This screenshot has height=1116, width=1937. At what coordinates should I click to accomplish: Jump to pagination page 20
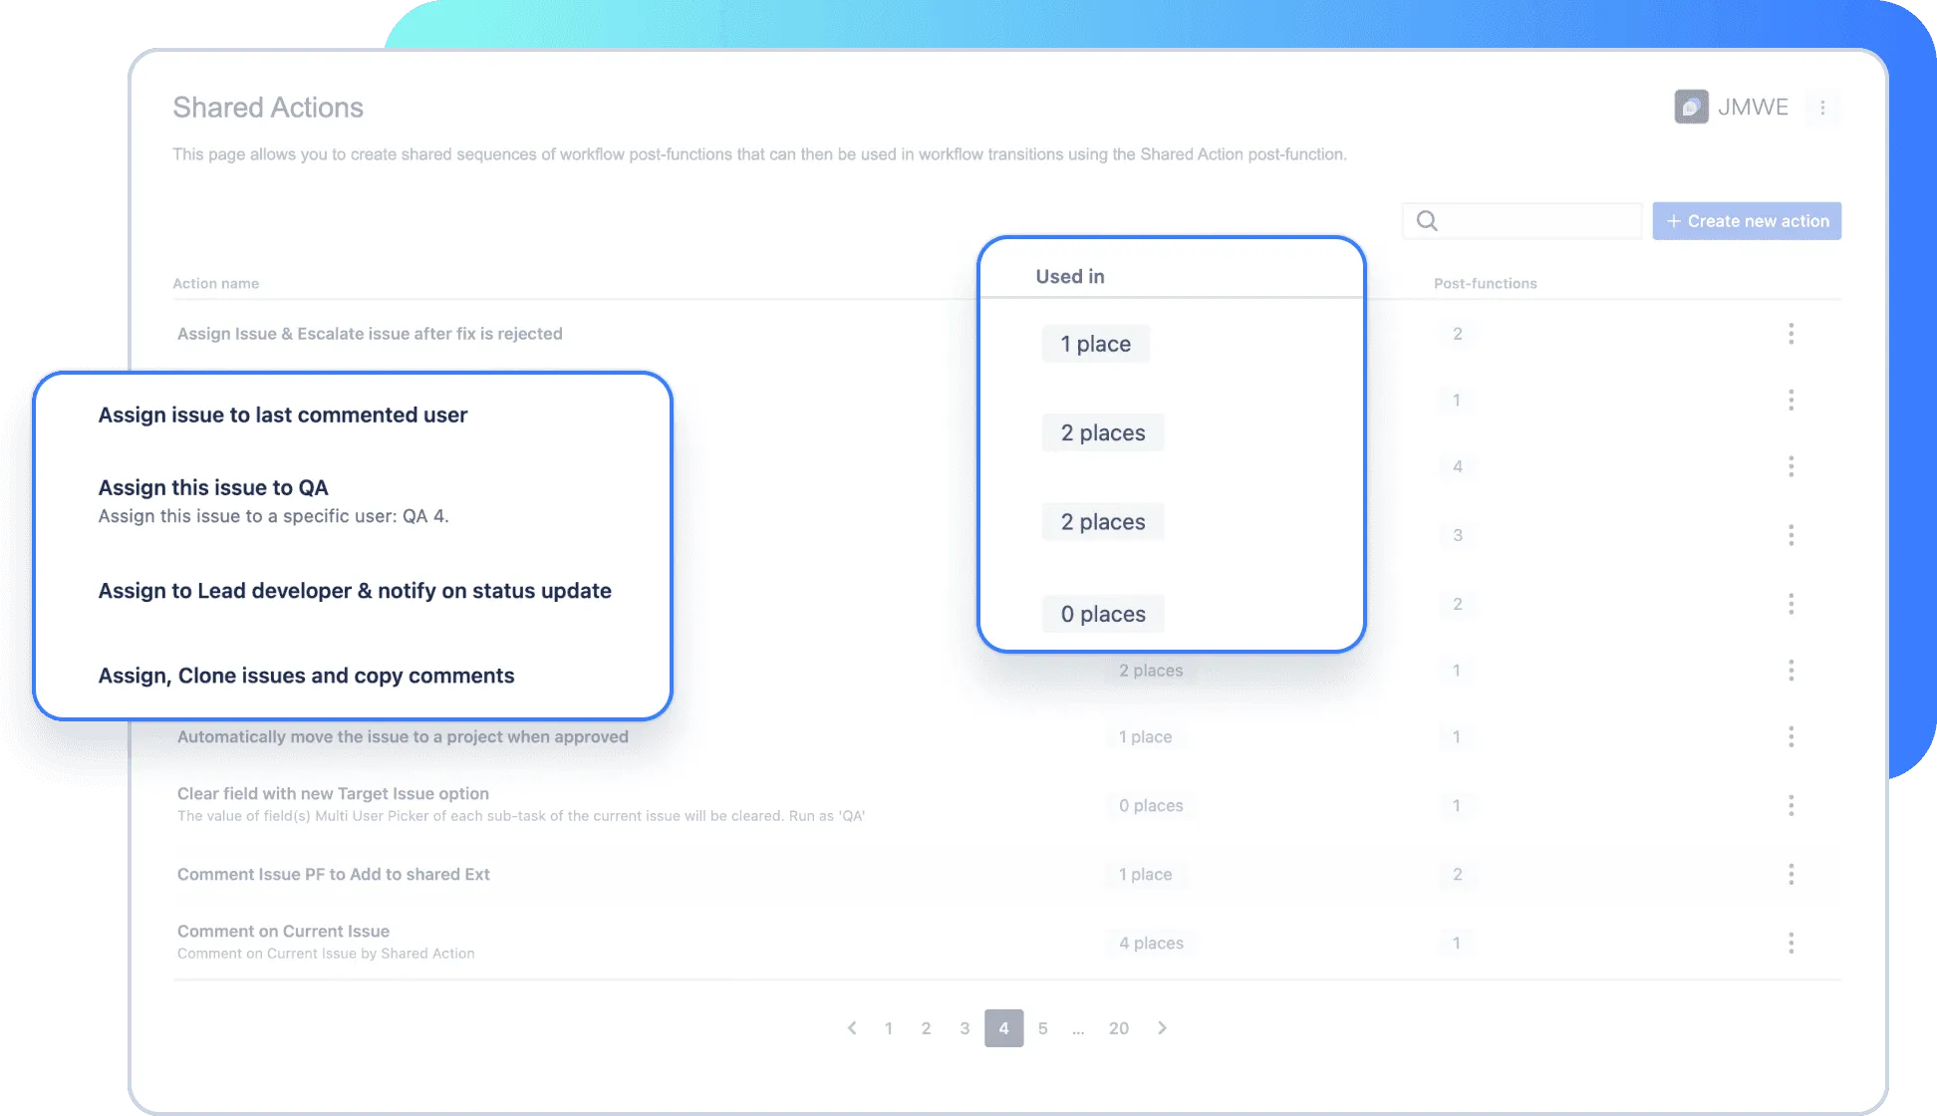pos(1118,1028)
